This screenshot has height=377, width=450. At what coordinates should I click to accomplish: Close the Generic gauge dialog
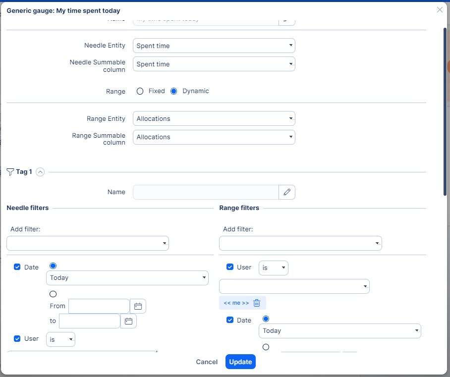(x=440, y=10)
